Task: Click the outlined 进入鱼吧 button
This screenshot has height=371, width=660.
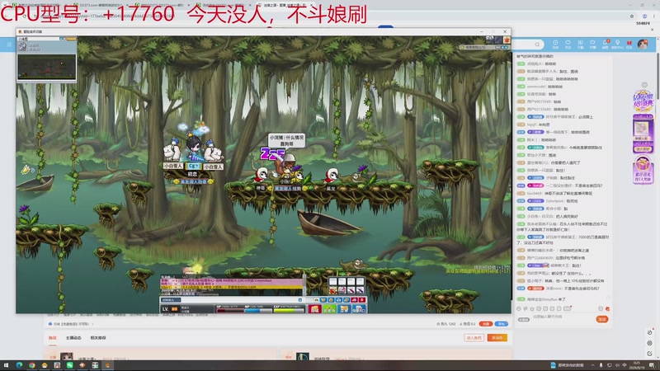Action: (x=474, y=338)
